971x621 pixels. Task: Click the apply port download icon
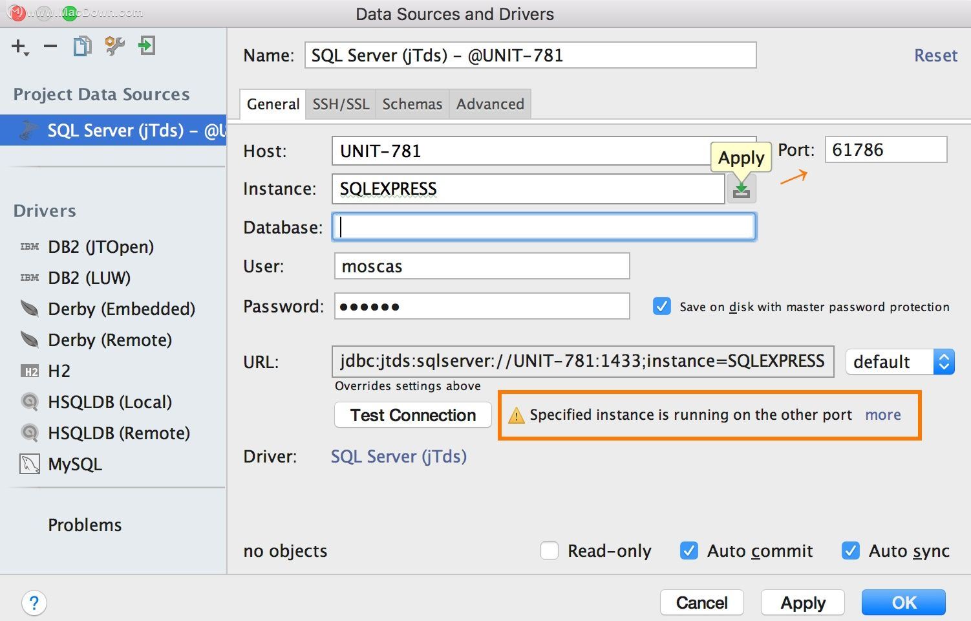(742, 190)
